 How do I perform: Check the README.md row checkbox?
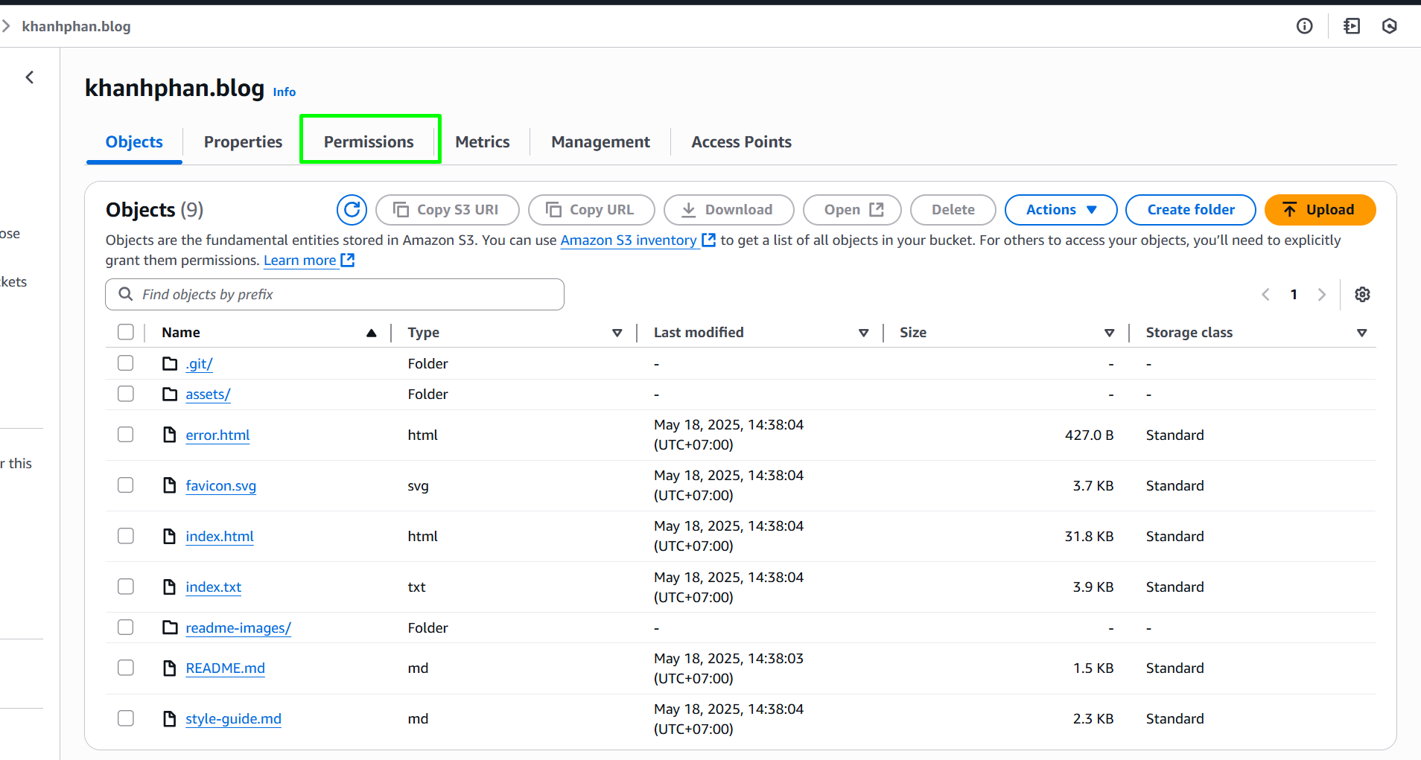point(126,667)
